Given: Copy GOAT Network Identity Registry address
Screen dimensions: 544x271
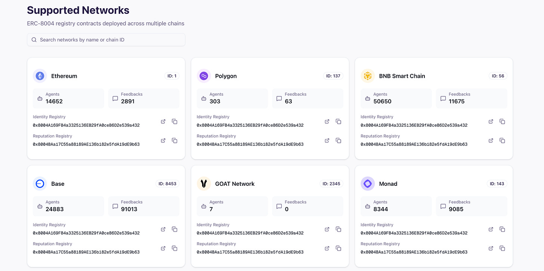Looking at the screenshot, I should (339, 229).
